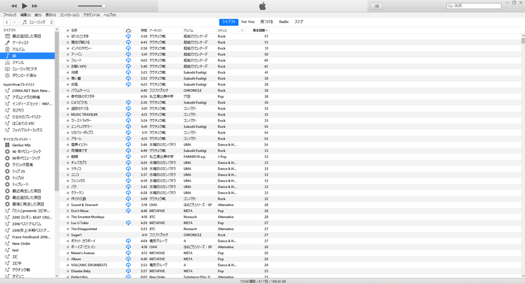Screen dimensions: 525x284
Task: Open the アカウント menu
Action: (x=91, y=15)
